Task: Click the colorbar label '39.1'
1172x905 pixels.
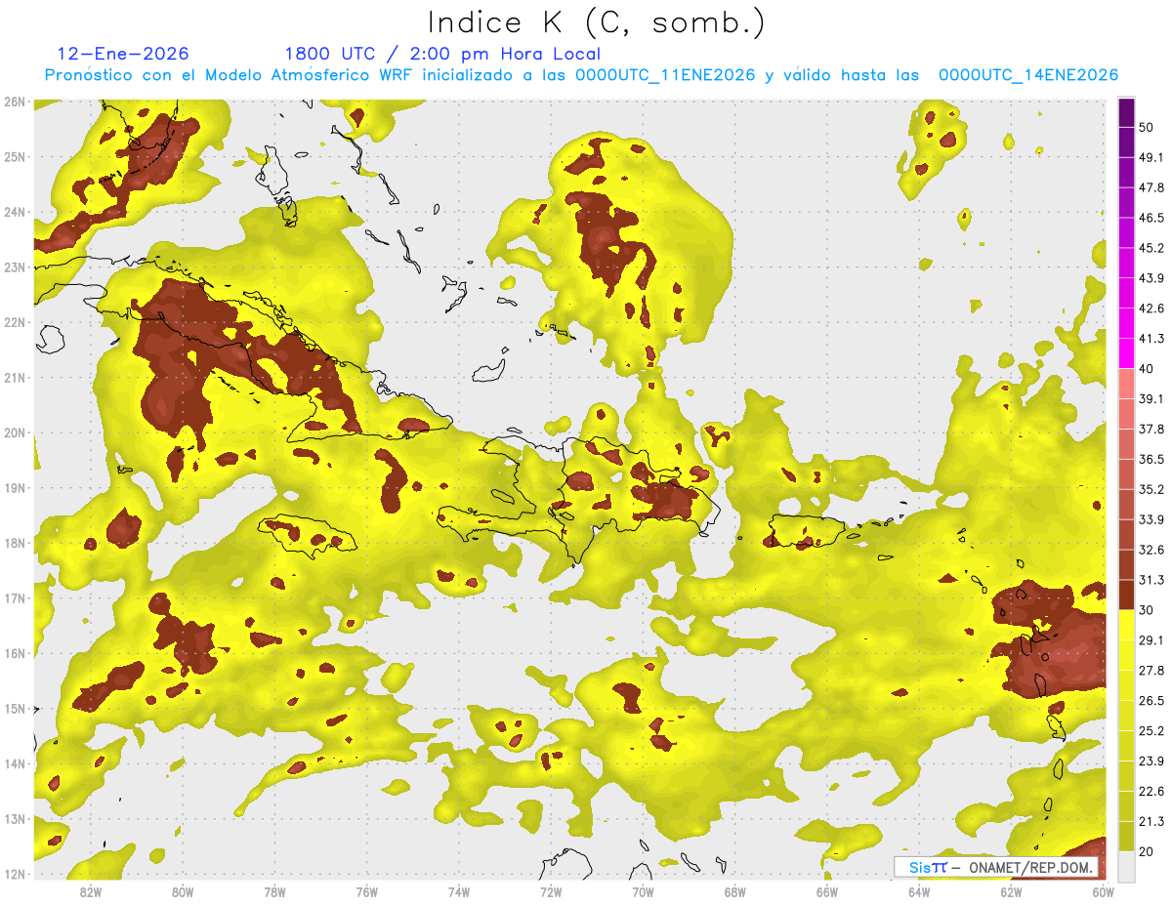Action: pyautogui.click(x=1151, y=398)
